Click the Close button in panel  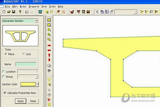click(x=33, y=101)
